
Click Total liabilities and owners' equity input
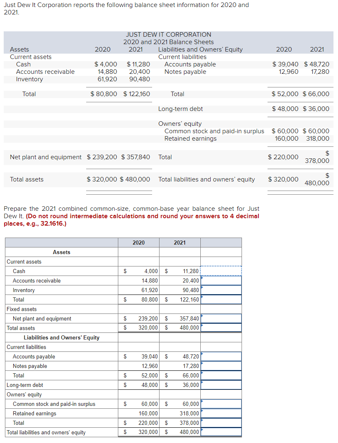[221, 432]
